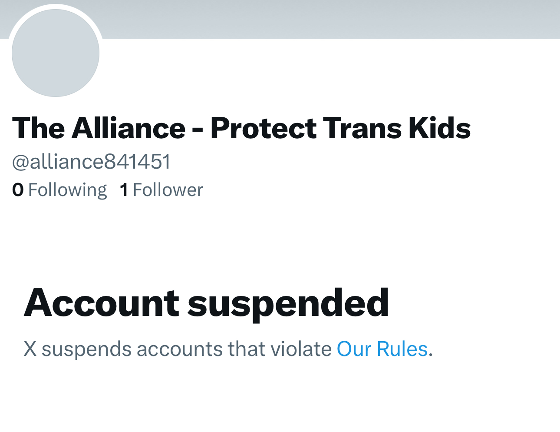Open the 1 Follower list

[x=161, y=190]
